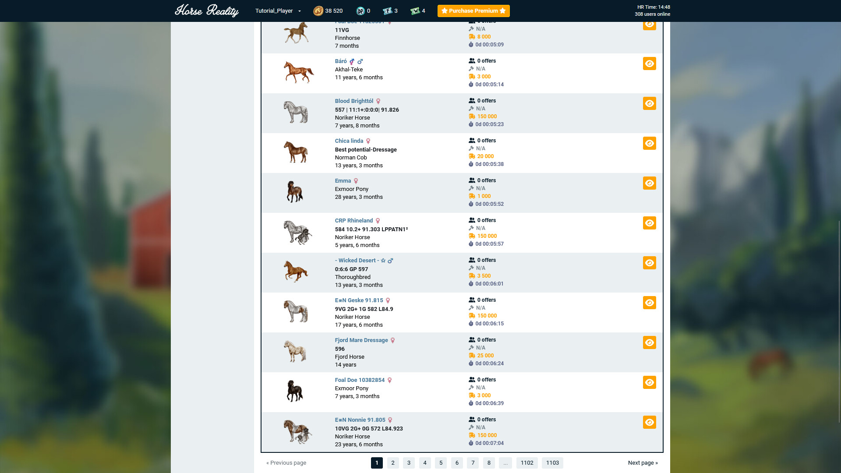Viewport: 841px width, 473px height.
Task: Toggle the eye view on CRP Rhineland's row
Action: [649, 223]
